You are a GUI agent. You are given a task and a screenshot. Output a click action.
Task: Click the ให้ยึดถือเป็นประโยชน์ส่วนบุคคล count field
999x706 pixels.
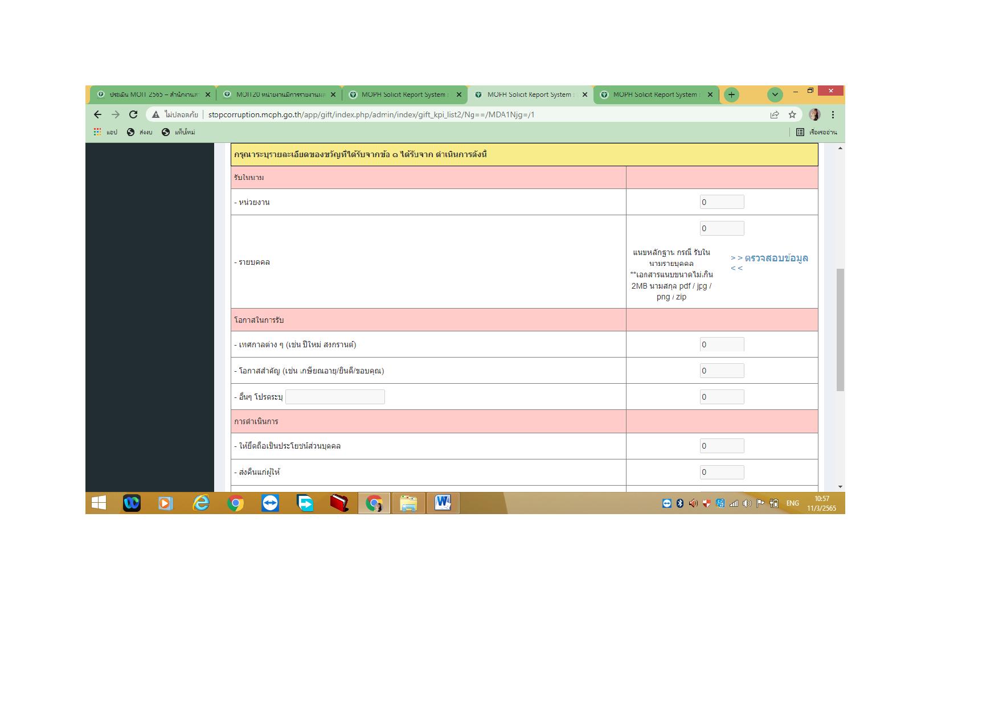(x=722, y=446)
